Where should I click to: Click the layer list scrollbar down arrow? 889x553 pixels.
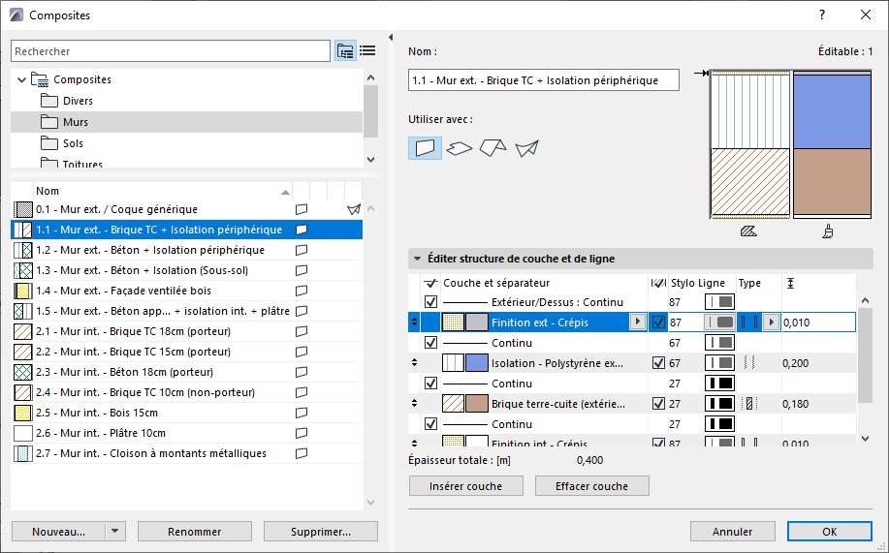(865, 438)
